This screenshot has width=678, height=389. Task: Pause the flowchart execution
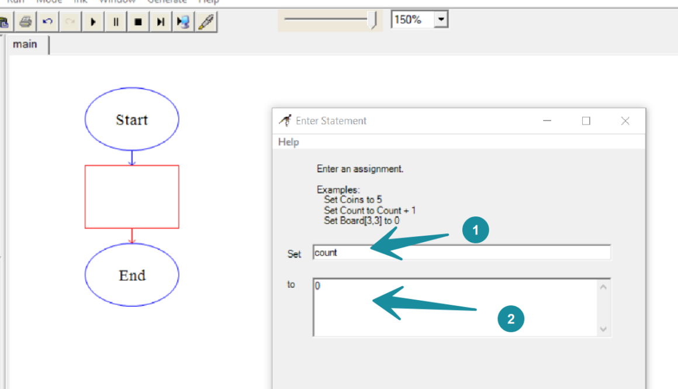116,22
